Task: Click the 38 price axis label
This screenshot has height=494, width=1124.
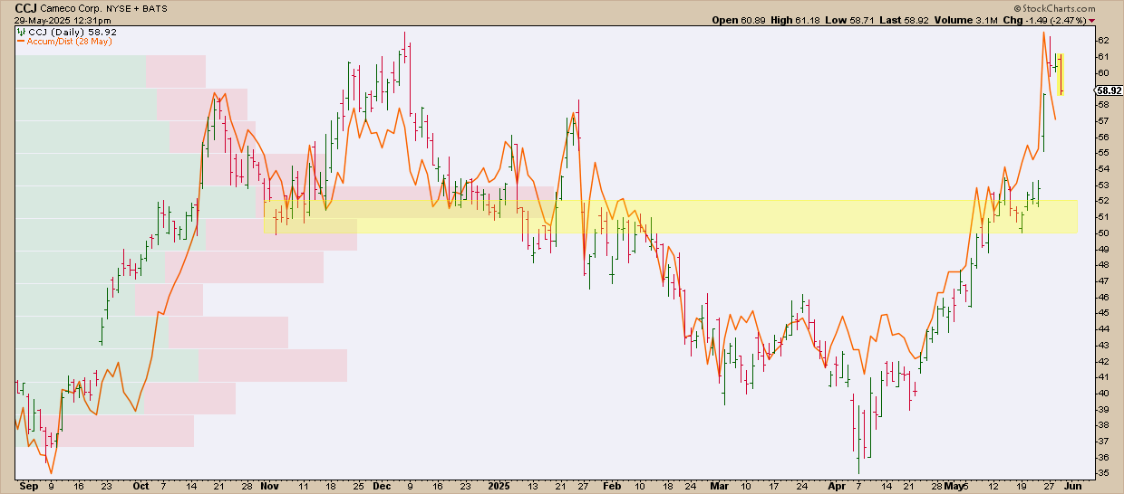Action: 1102,425
